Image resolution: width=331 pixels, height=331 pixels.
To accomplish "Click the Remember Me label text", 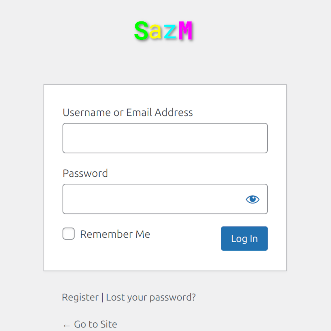I will point(115,234).
